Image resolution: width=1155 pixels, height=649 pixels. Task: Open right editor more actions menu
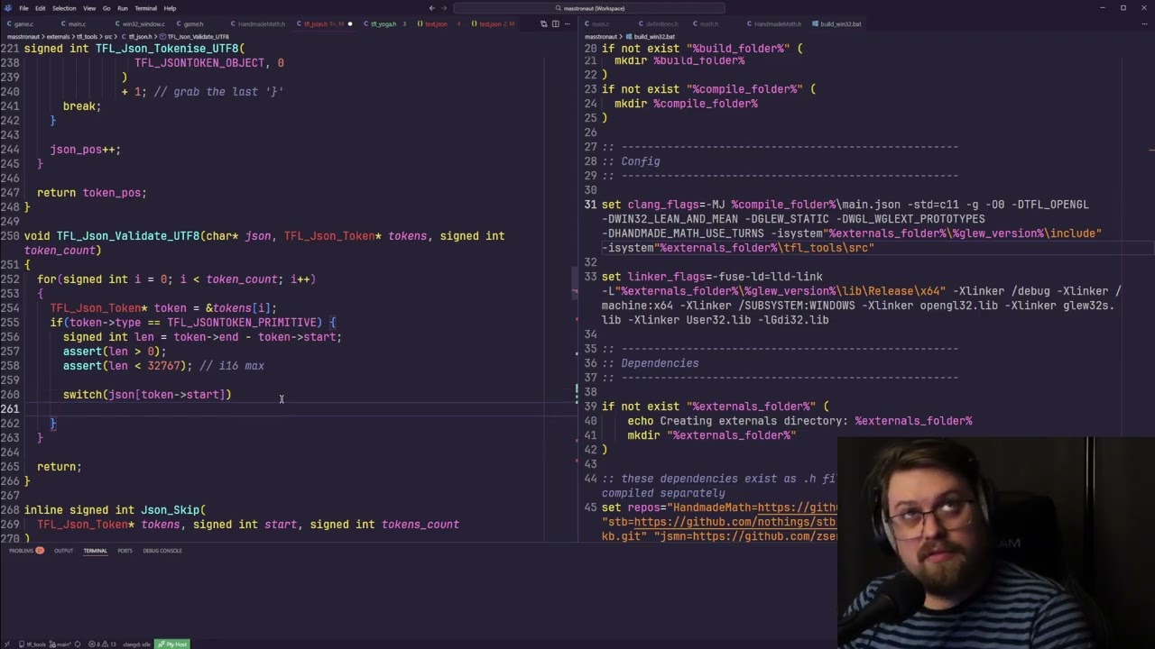point(1144,24)
